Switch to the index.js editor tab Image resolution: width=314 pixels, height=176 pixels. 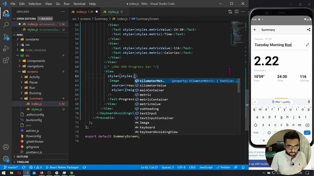pos(84,12)
